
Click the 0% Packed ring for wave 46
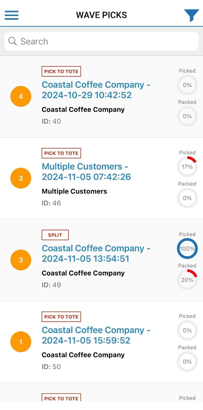187,198
